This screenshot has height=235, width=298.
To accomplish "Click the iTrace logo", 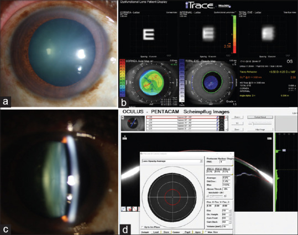I will (199, 6).
